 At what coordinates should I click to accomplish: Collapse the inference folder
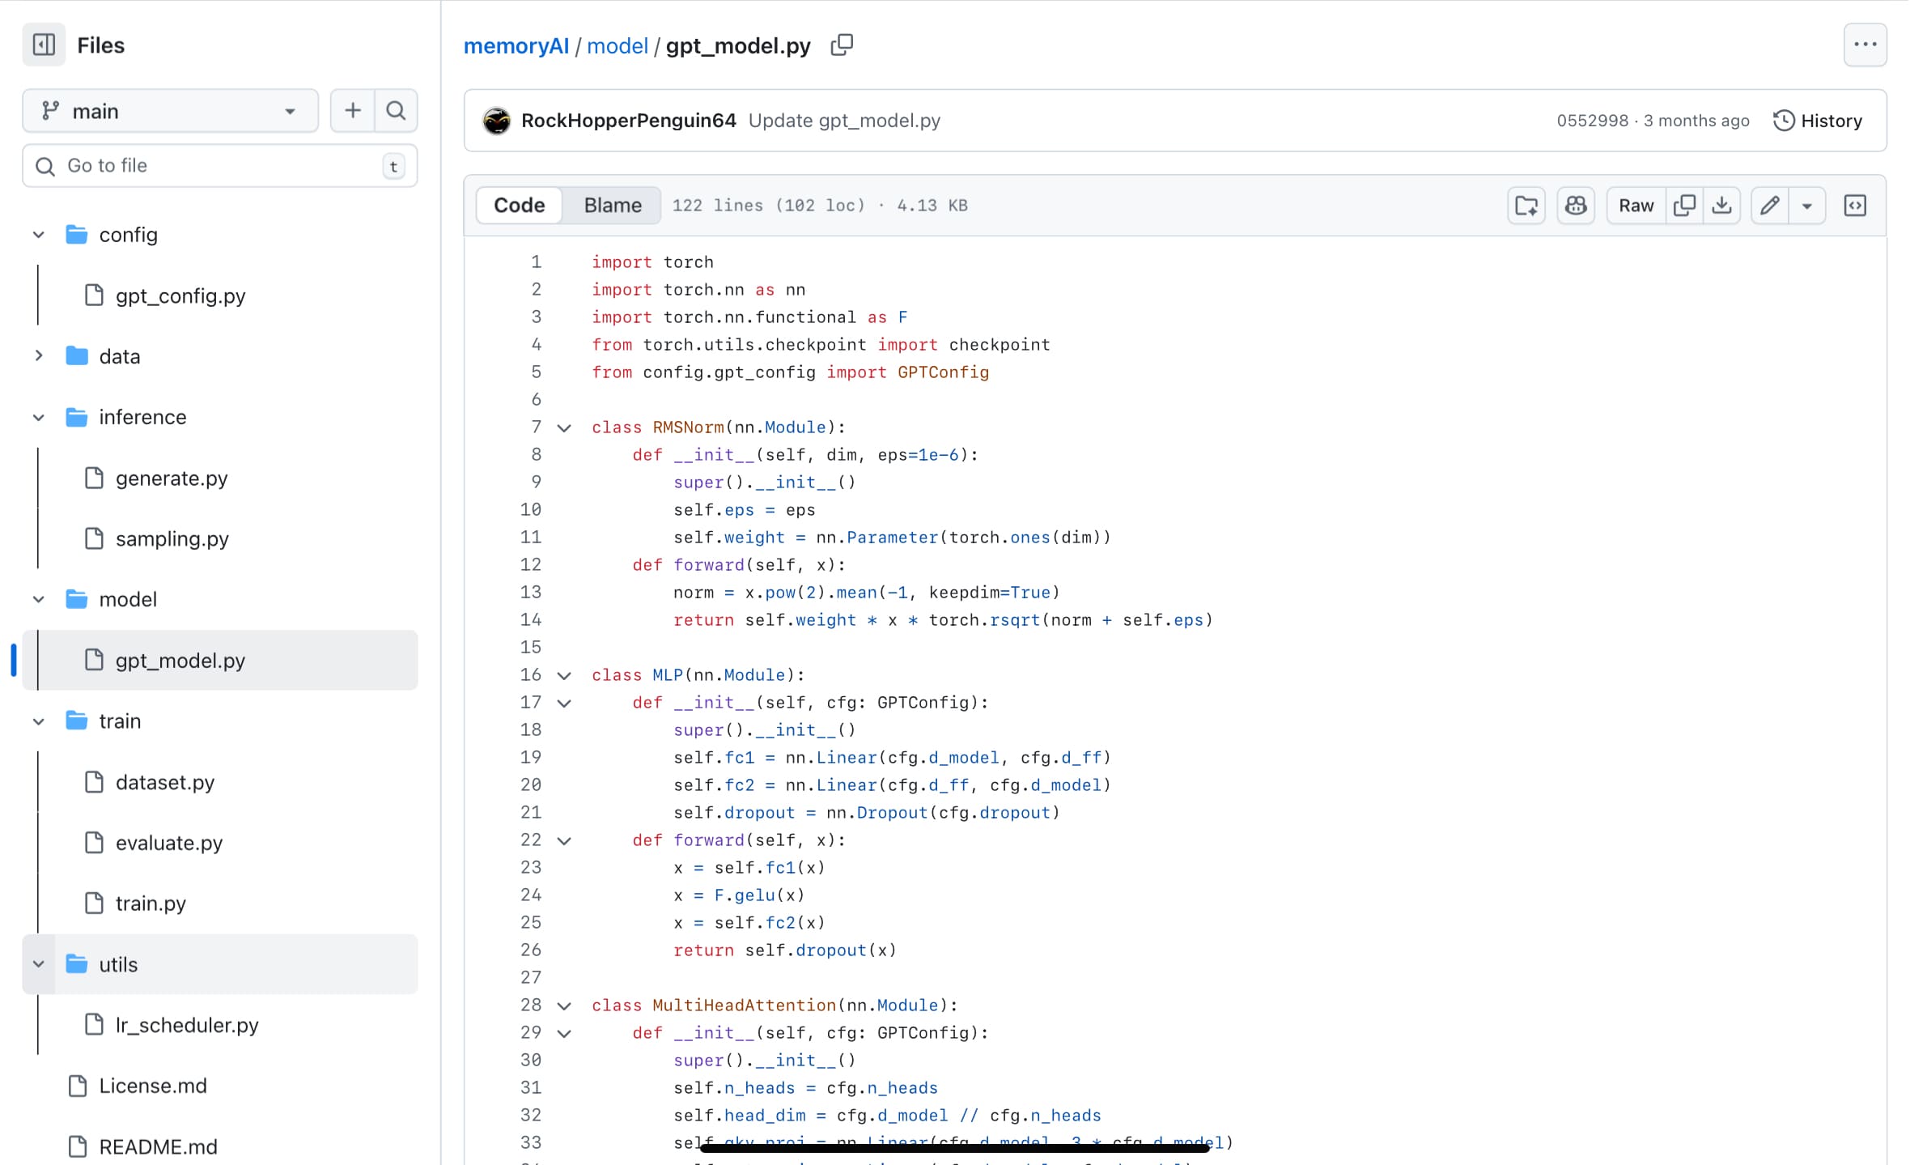(38, 417)
